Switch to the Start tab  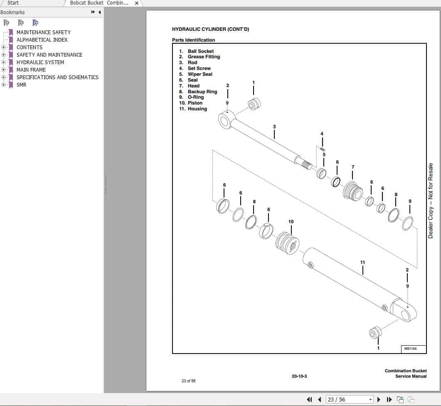click(x=13, y=3)
